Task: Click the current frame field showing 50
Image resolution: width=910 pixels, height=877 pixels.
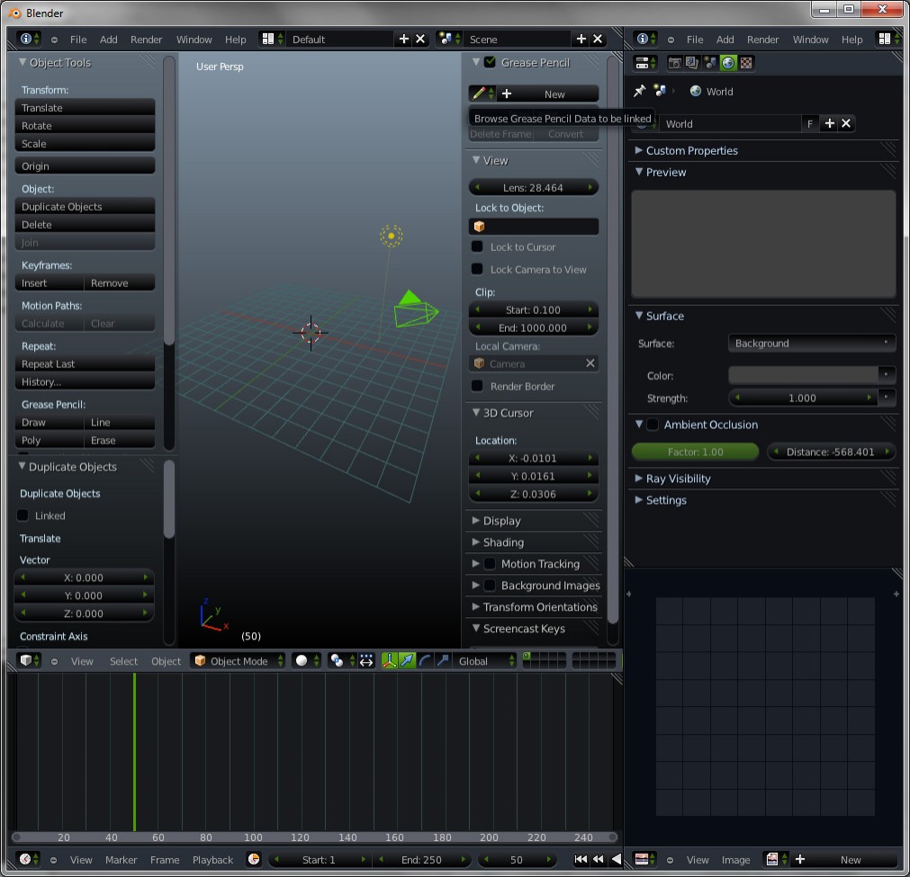Action: 516,860
